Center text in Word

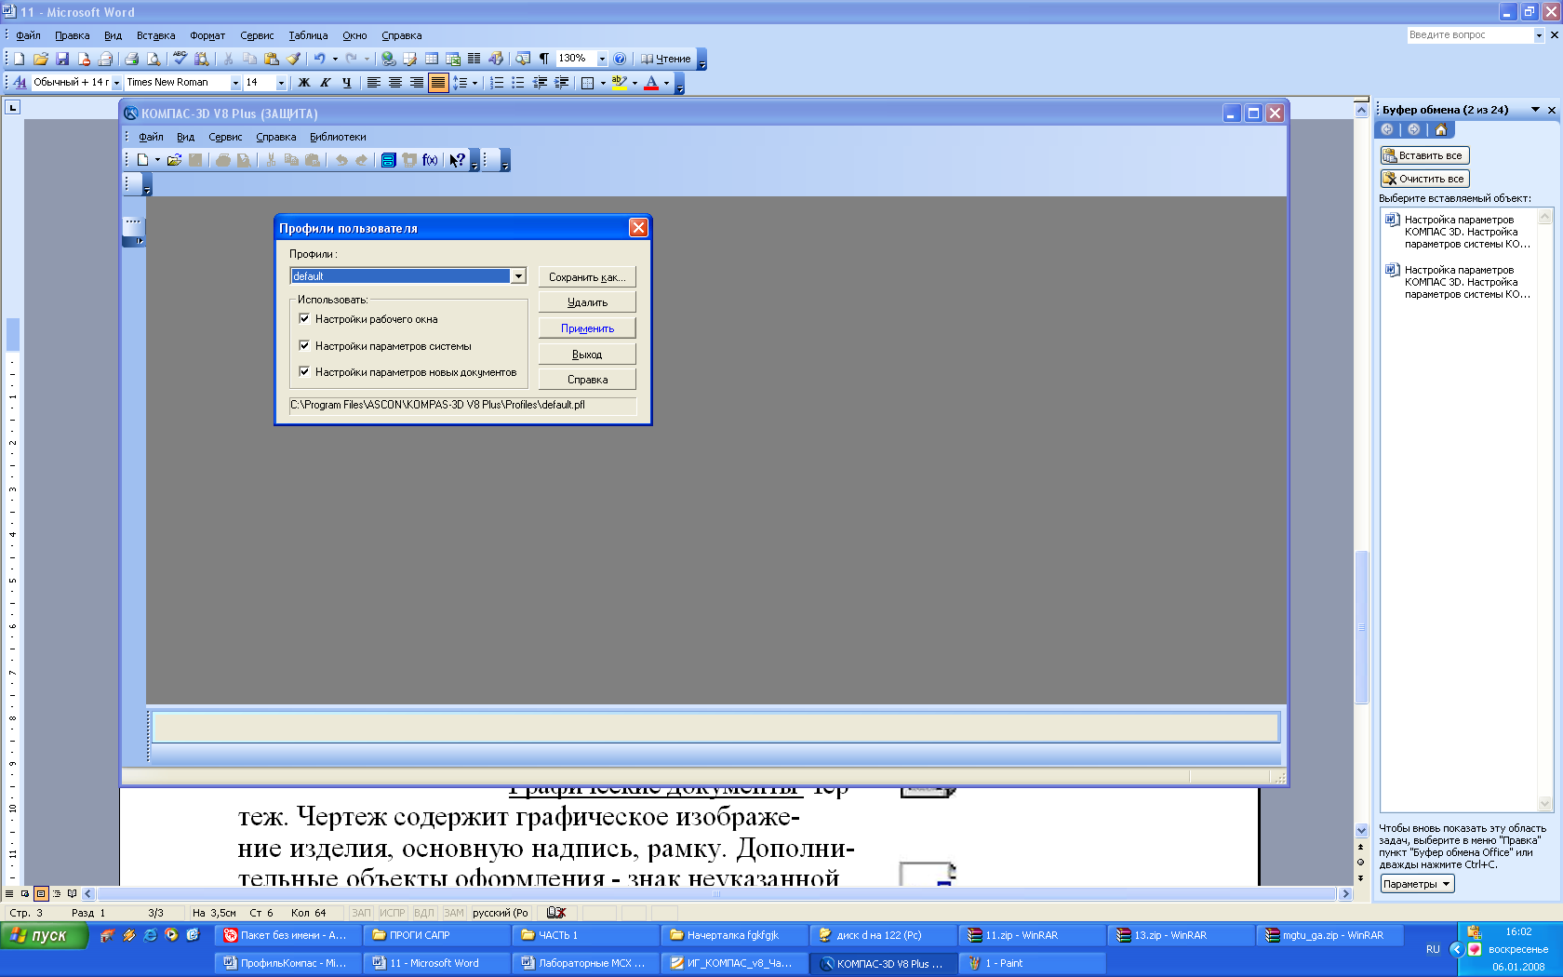tap(395, 83)
